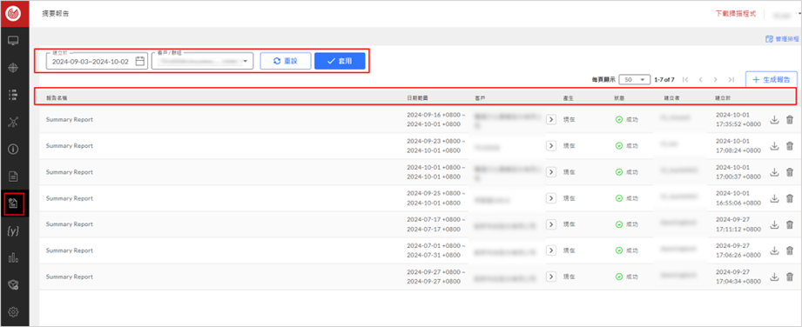This screenshot has width=802, height=327.
Task: Open the calendar icon in 建立於 date field
Action: click(x=139, y=61)
